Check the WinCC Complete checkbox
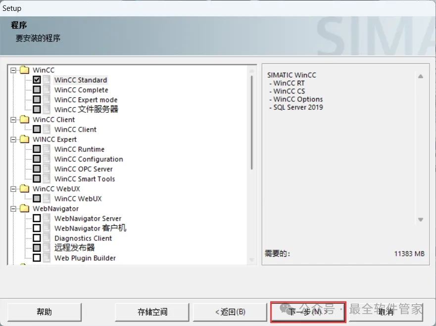This screenshot has height=326, width=436. click(x=37, y=90)
